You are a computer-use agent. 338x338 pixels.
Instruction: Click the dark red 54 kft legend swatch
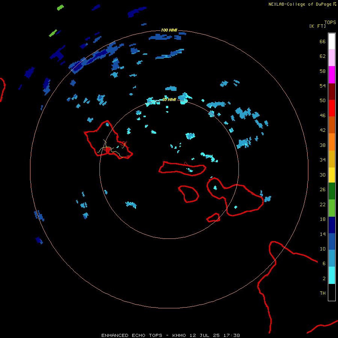(x=332, y=91)
